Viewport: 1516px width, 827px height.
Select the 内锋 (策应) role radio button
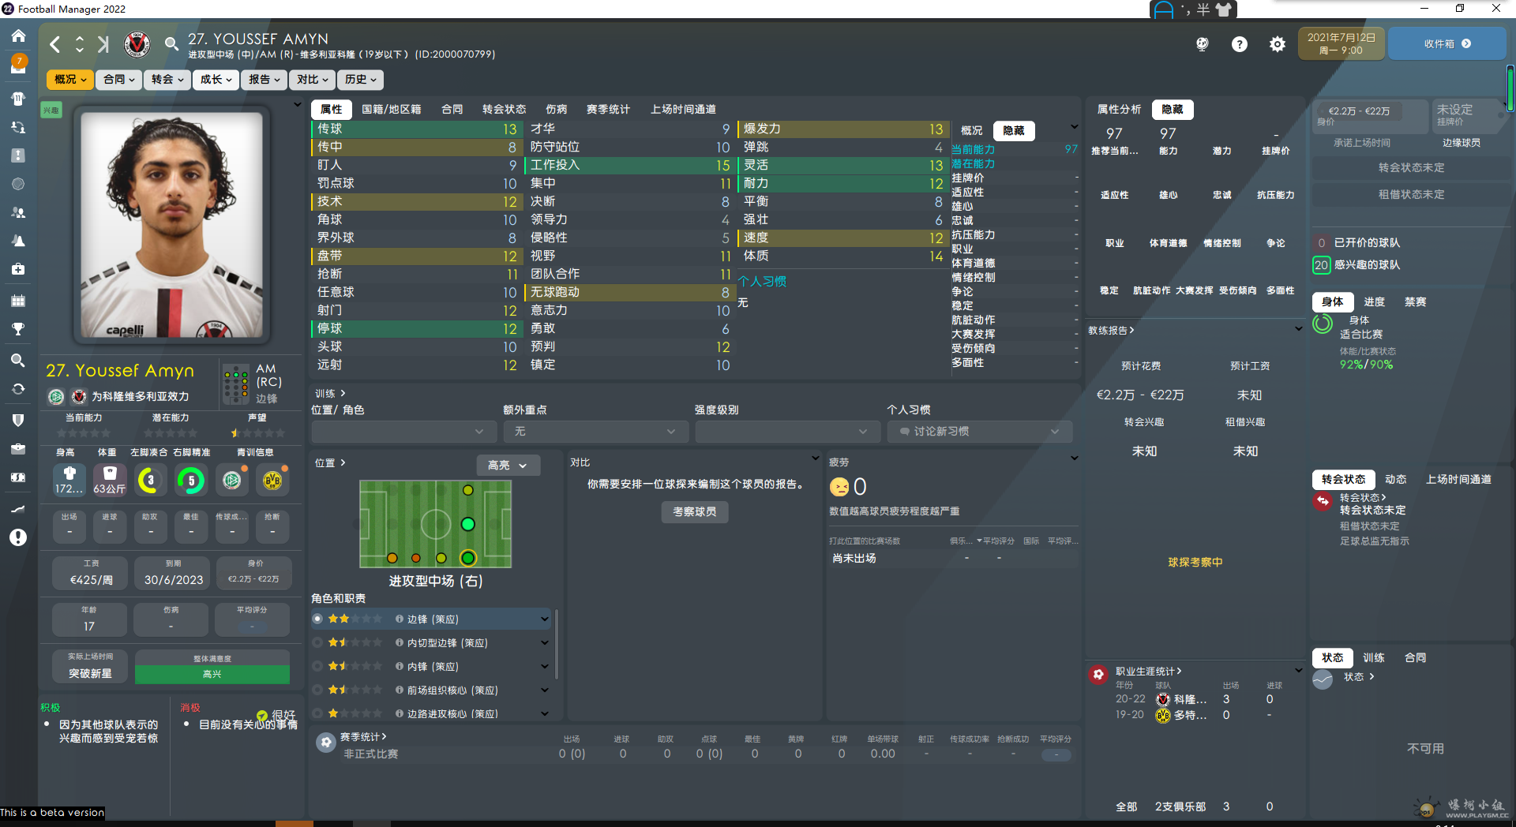[x=317, y=667]
